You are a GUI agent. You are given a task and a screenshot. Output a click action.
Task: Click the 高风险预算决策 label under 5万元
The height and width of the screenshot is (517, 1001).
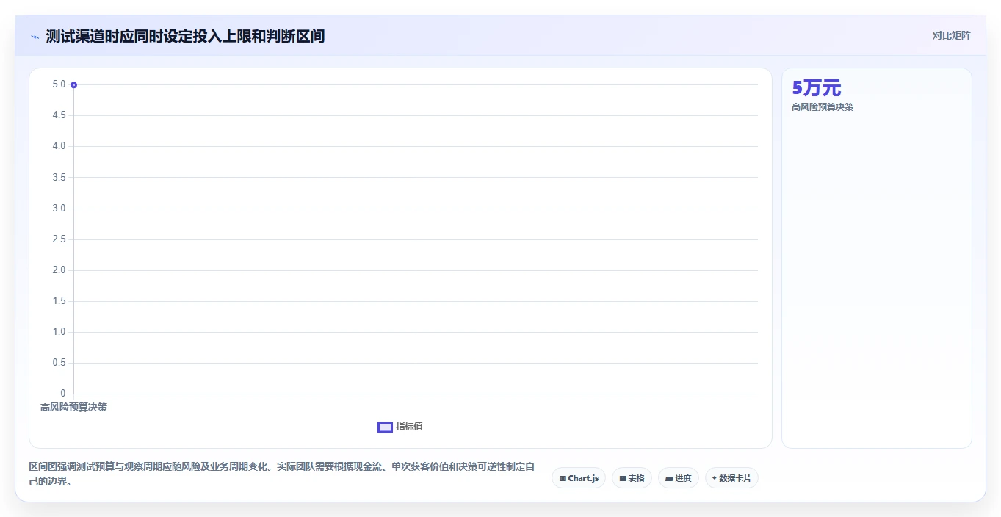tap(823, 107)
